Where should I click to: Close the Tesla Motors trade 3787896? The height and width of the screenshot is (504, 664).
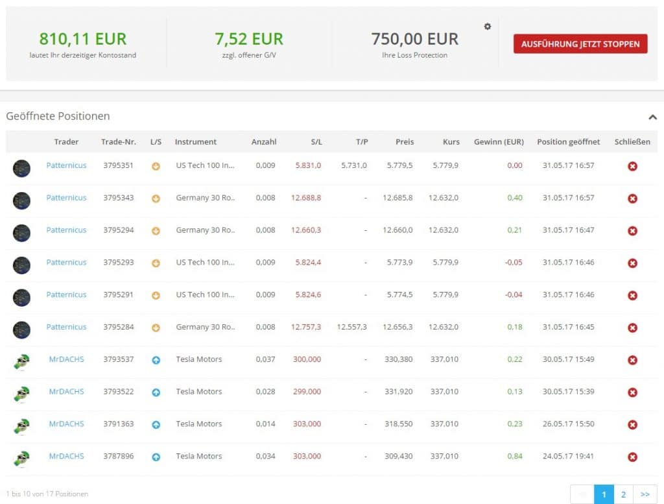click(632, 457)
